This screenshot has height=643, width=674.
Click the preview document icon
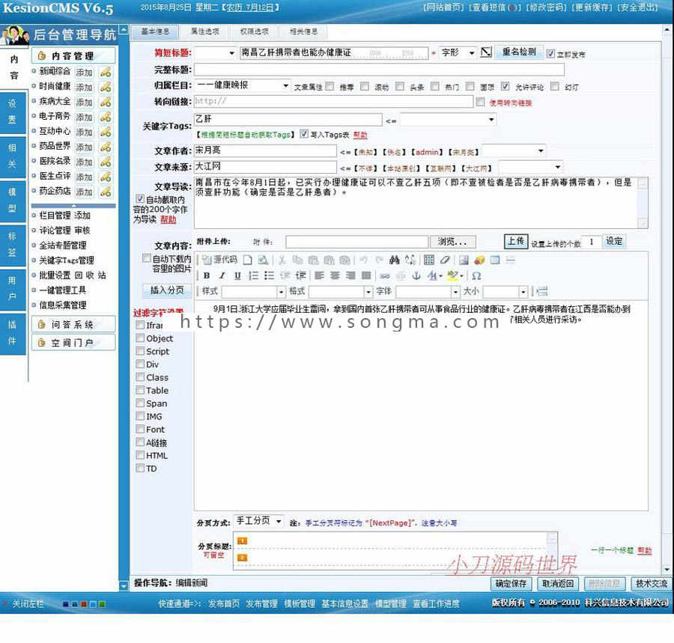pos(263,260)
